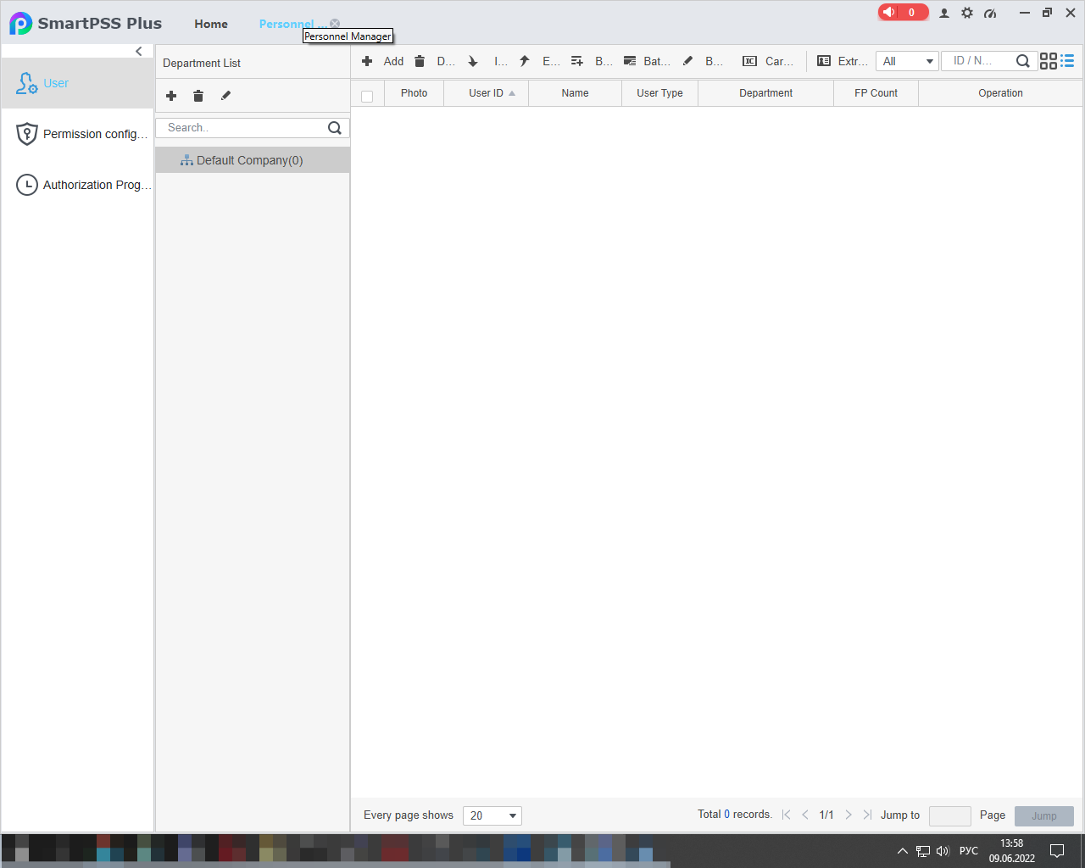The image size is (1085, 868).
Task: Add a new department with plus icon
Action: click(x=171, y=96)
